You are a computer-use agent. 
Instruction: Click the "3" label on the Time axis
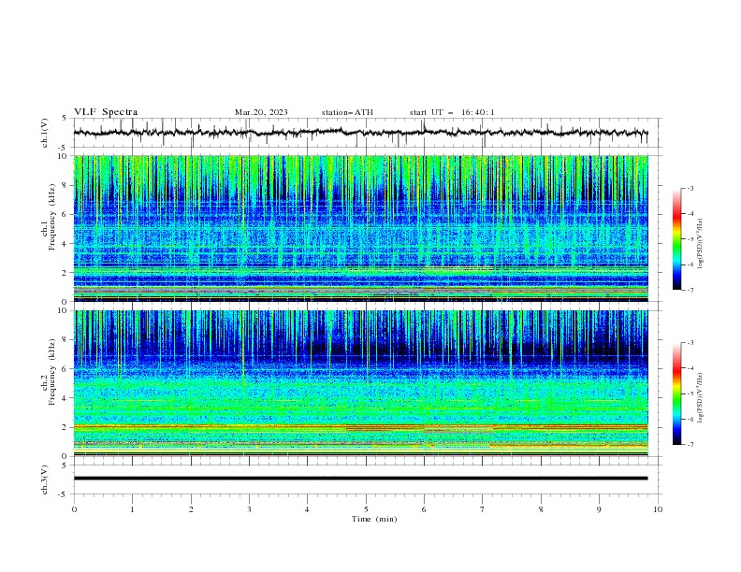pyautogui.click(x=250, y=509)
